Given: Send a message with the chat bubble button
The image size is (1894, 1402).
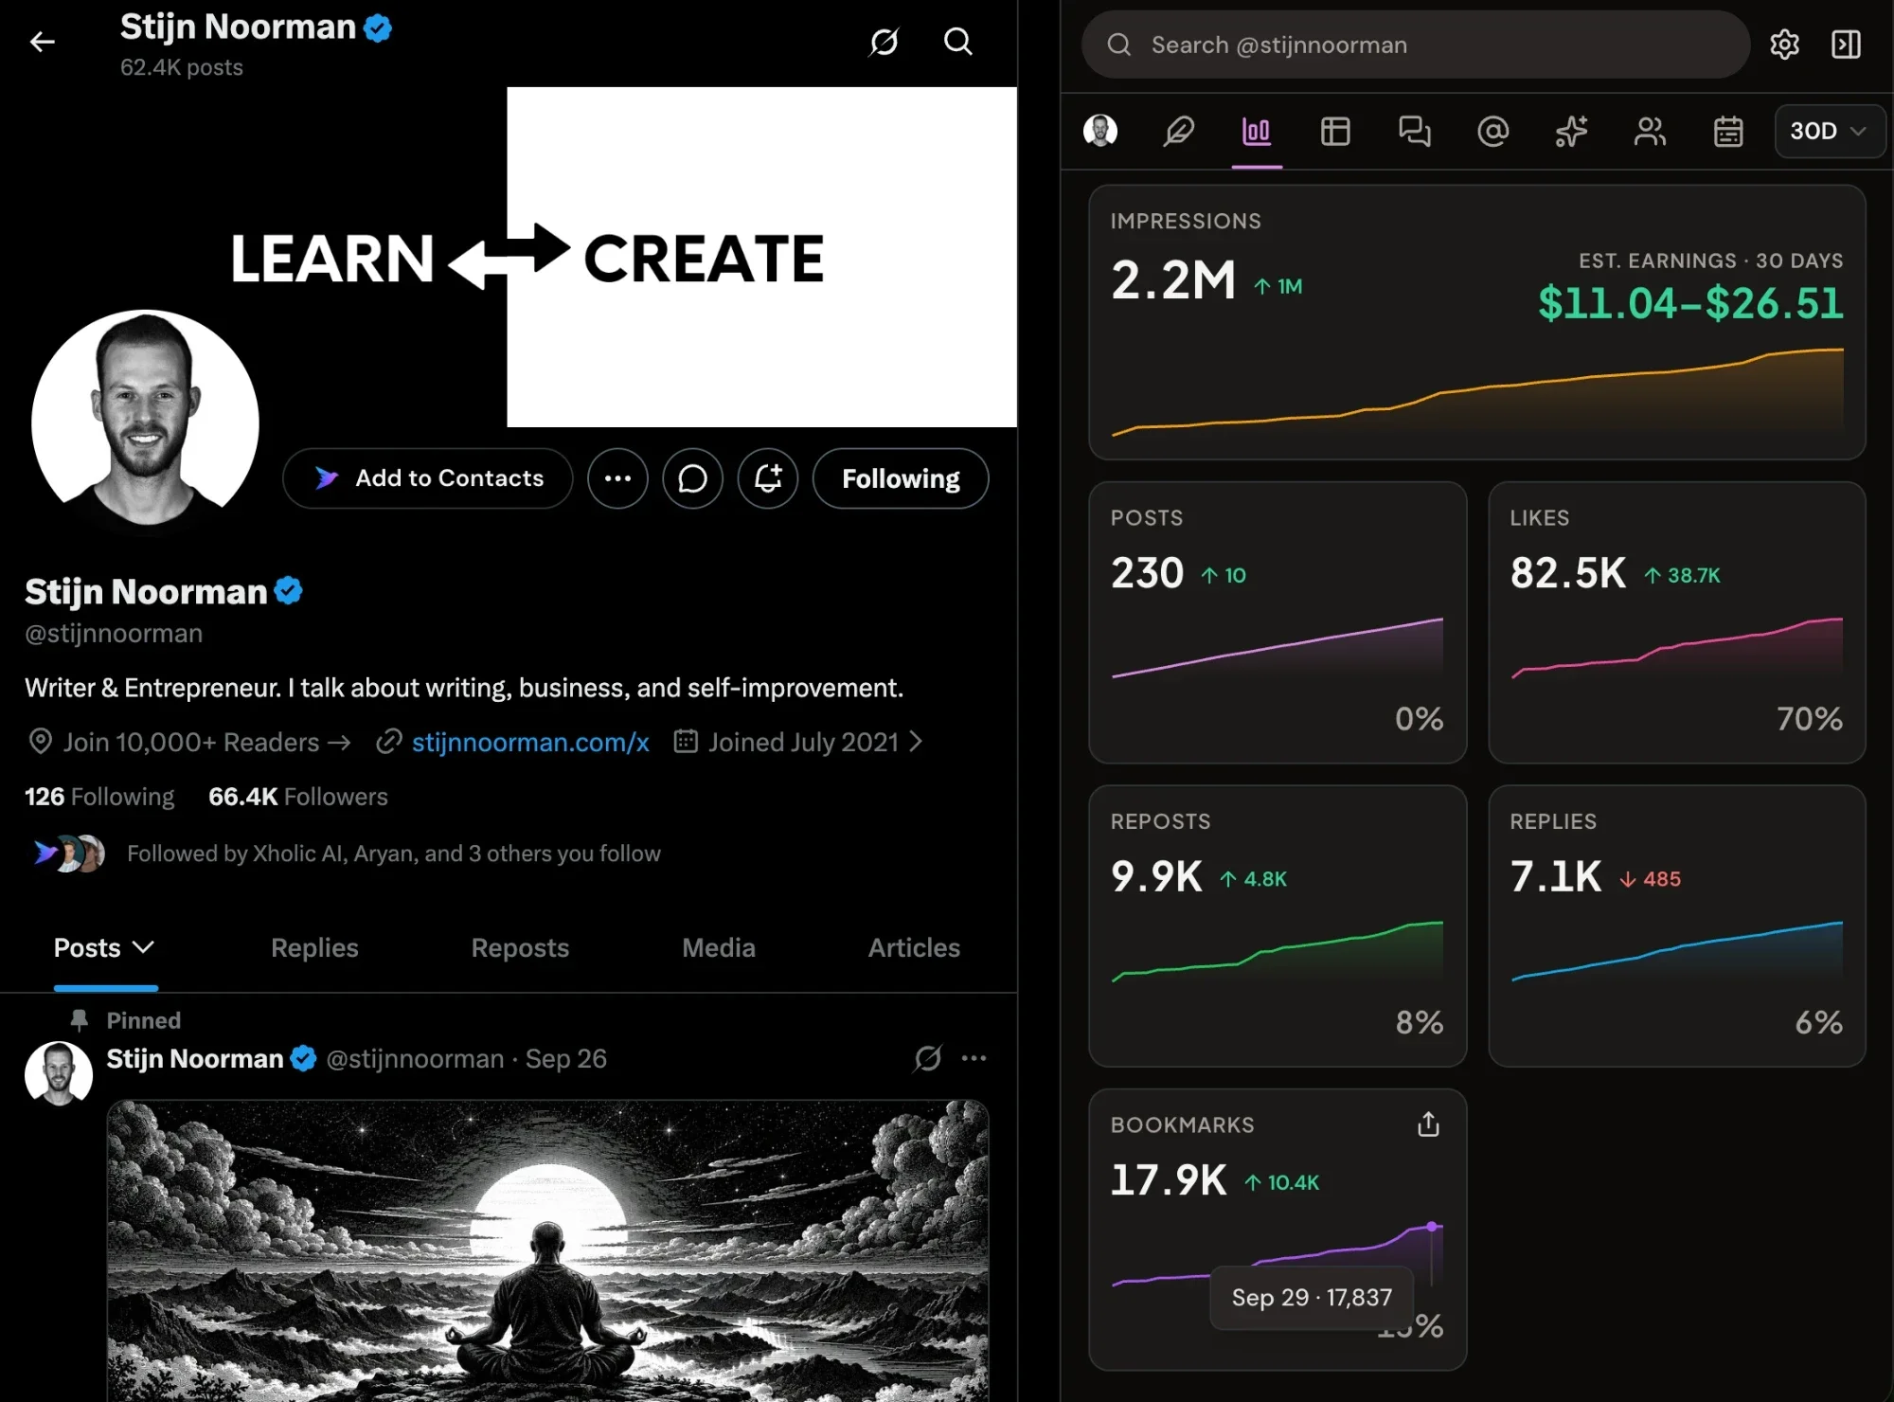Looking at the screenshot, I should point(692,478).
